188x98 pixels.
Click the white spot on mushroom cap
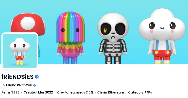point(28,23)
